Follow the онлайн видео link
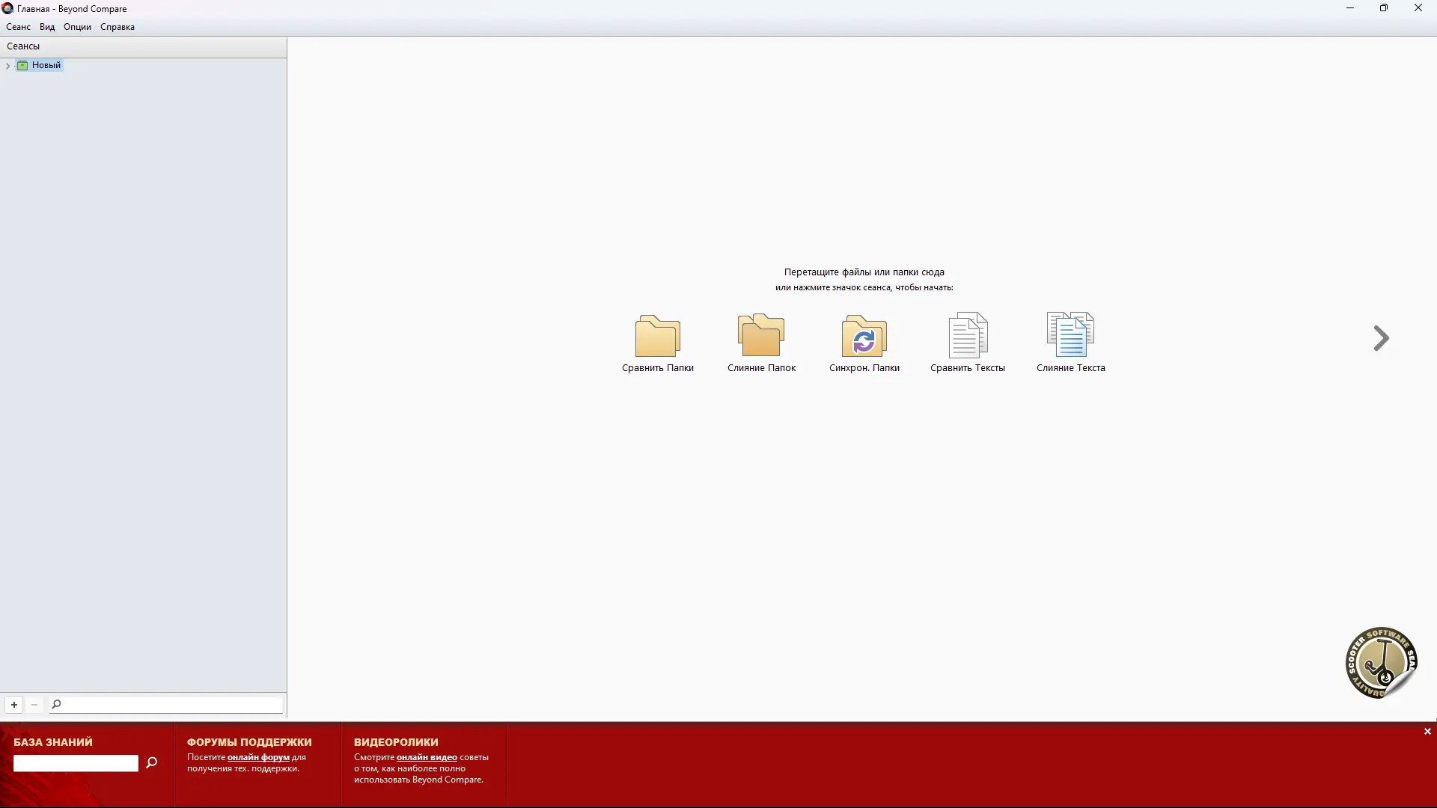1437x808 pixels. point(427,757)
